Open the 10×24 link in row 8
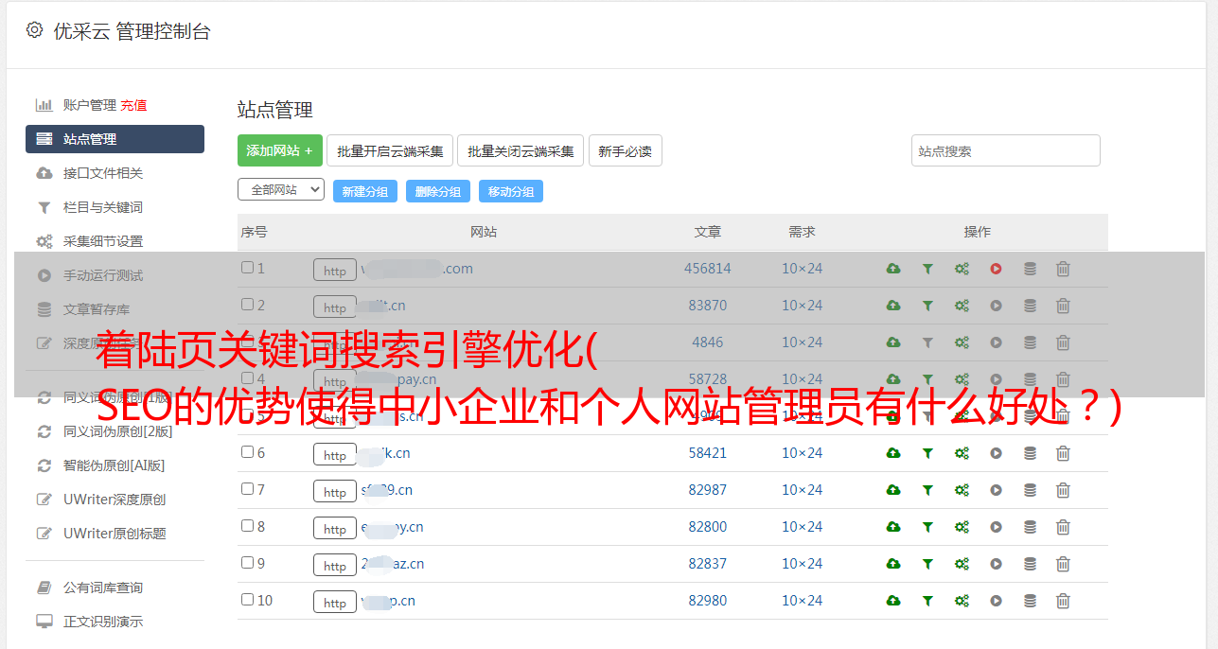Image resolution: width=1218 pixels, height=649 pixels. (x=802, y=527)
